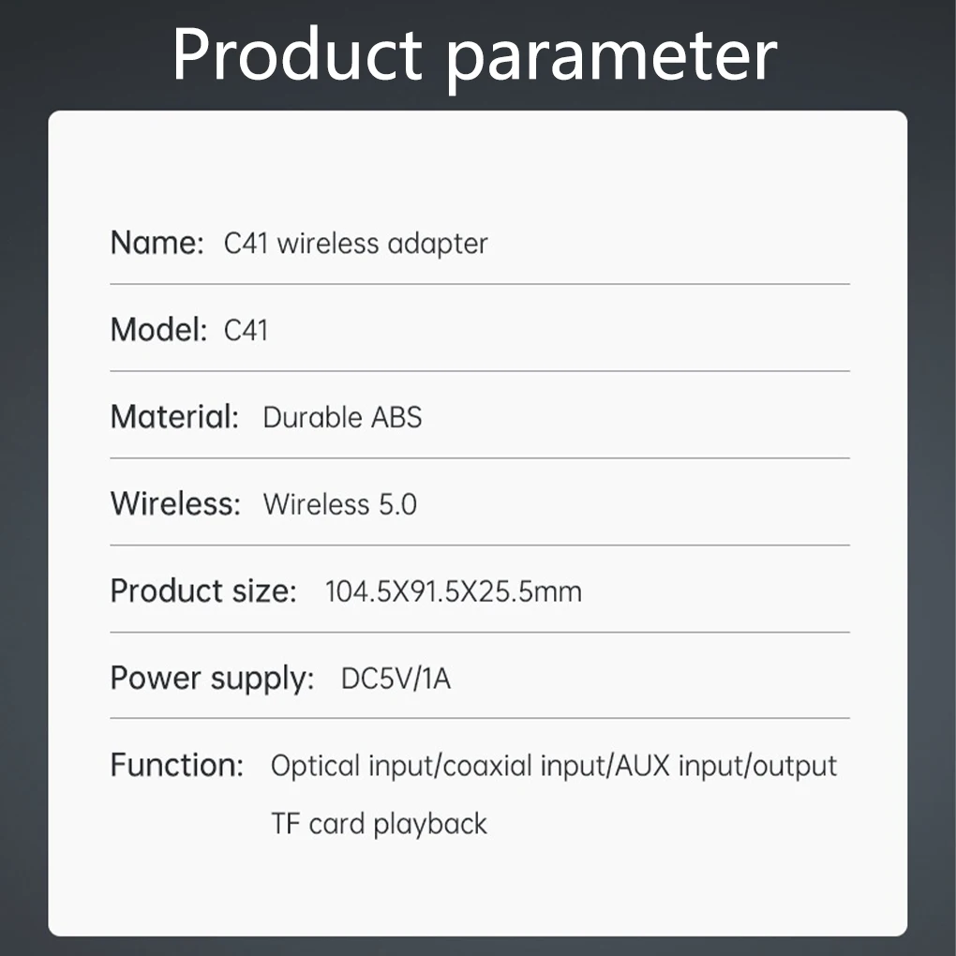Click the C41 value beside Model

[246, 330]
